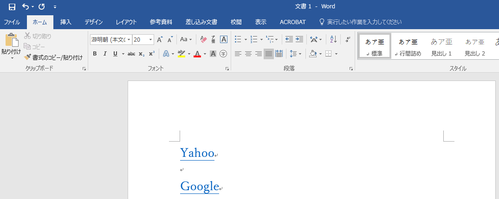Toggle underline formatting
This screenshot has width=499, height=199.
115,54
